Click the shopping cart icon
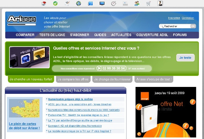 [x=148, y=3]
